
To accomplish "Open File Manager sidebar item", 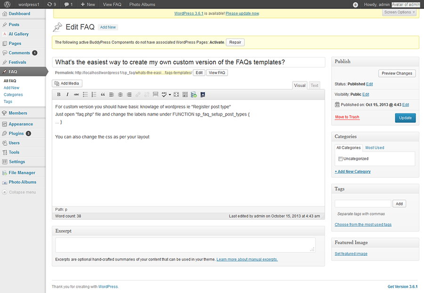I will point(23,173).
